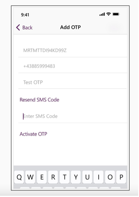The height and width of the screenshot is (197, 139).
Task: Tap the U key on keyboard
Action: coord(87,177)
